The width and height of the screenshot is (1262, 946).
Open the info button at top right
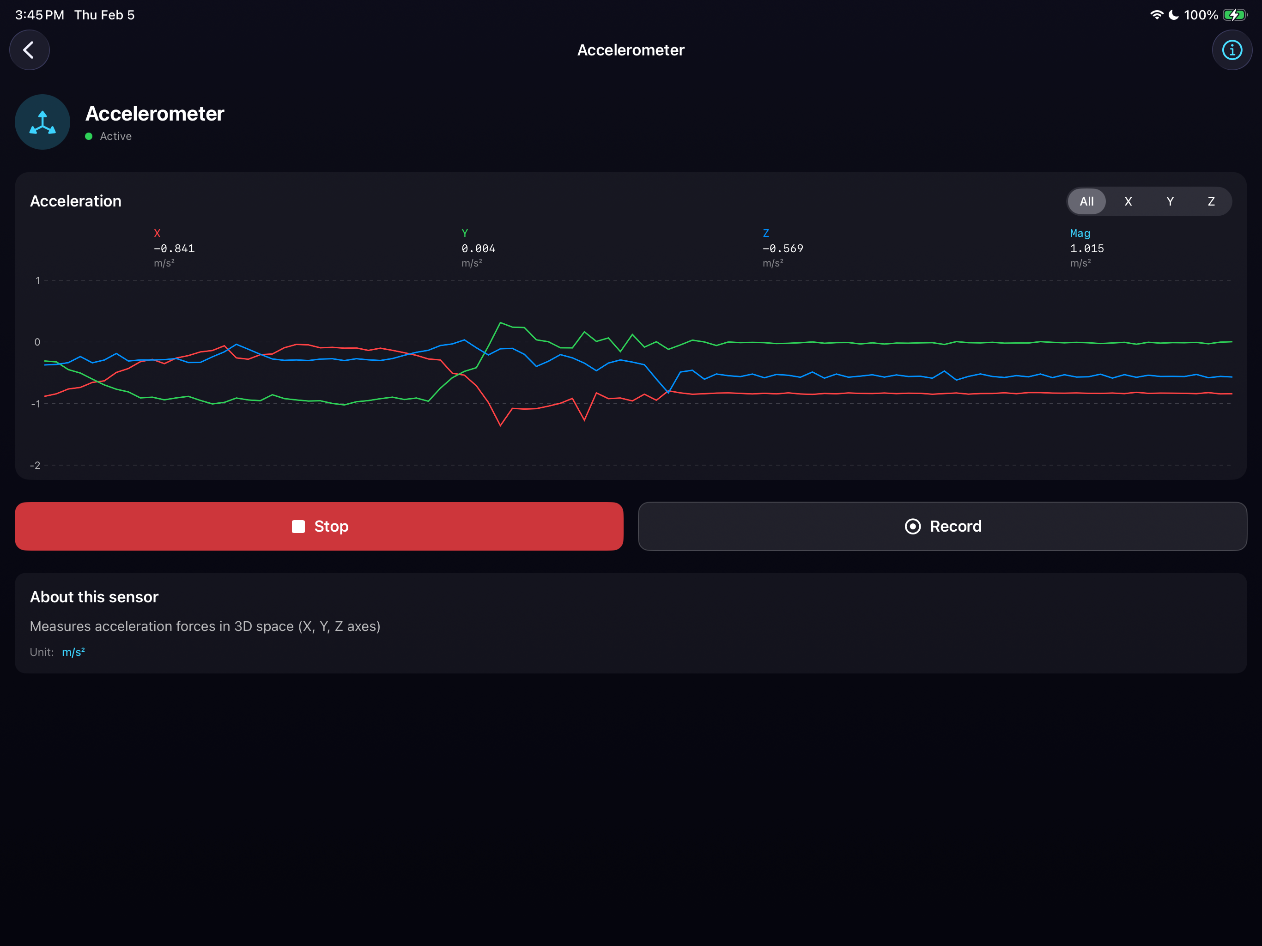(1232, 50)
